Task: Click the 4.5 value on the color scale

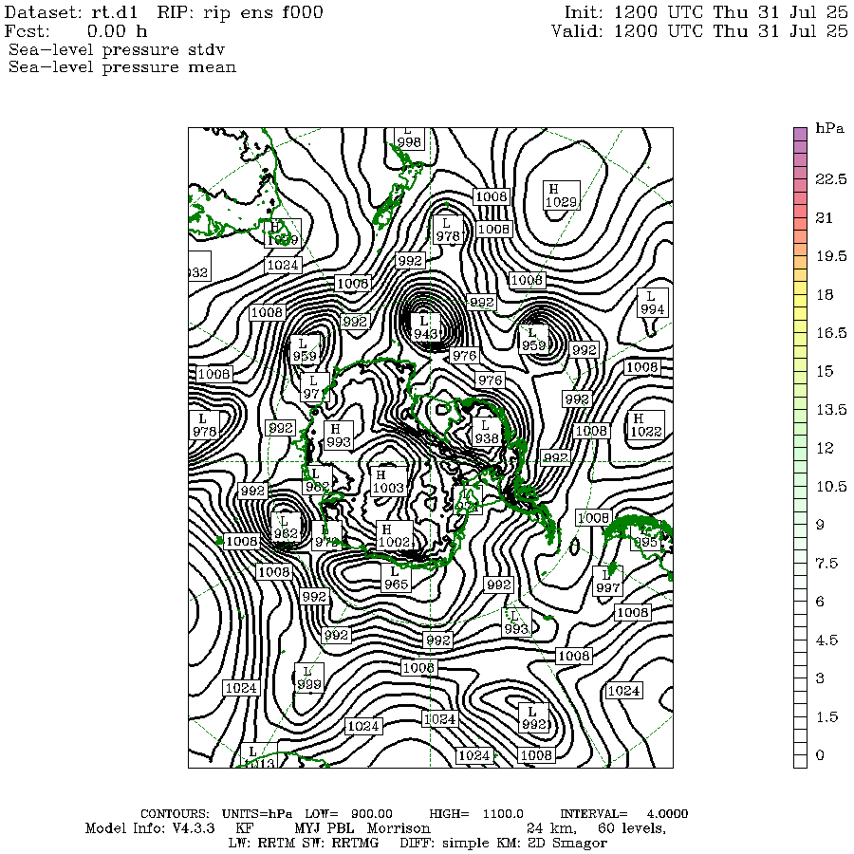Action: click(826, 640)
